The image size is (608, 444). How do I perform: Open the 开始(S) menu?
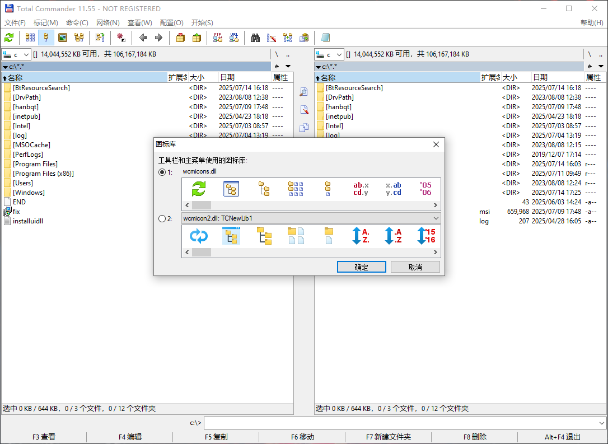[x=202, y=23]
